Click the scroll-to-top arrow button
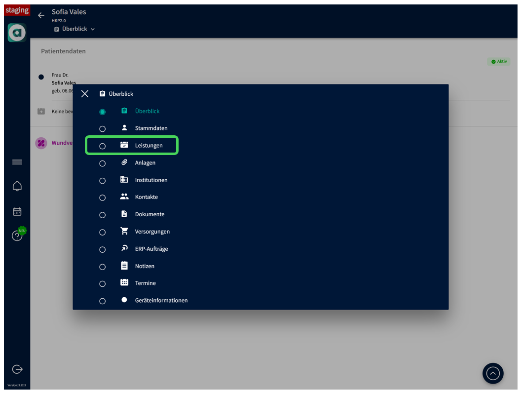 coord(493,374)
